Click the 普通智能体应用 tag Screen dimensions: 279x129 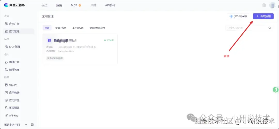[55, 58]
